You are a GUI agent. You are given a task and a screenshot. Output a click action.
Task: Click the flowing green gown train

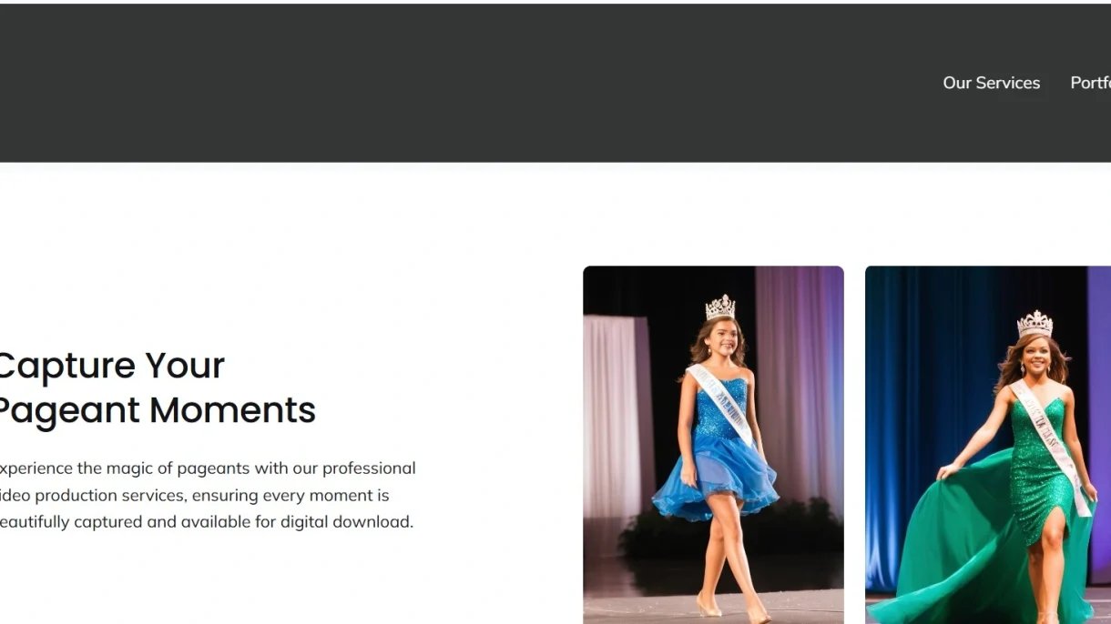(947, 546)
